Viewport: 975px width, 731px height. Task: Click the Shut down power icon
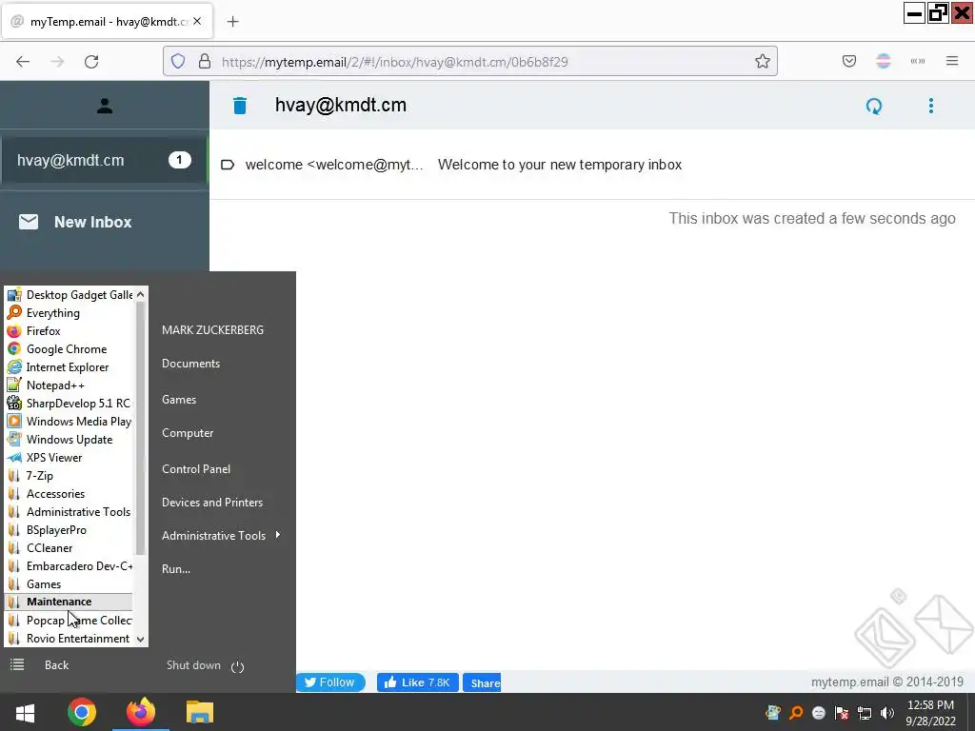(237, 667)
